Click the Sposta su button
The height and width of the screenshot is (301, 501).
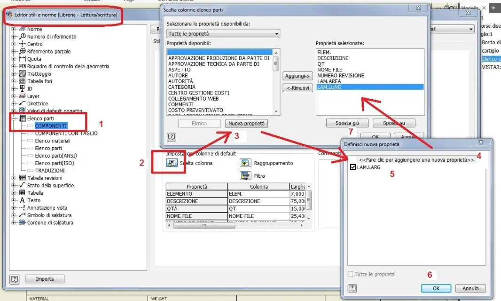point(394,123)
